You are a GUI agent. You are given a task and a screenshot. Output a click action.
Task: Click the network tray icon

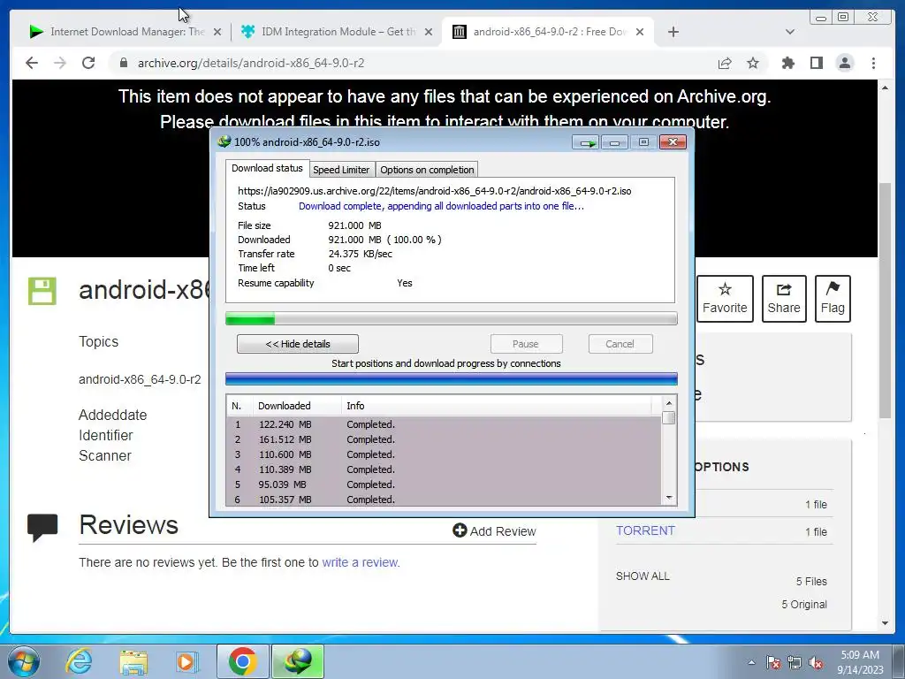[795, 662]
